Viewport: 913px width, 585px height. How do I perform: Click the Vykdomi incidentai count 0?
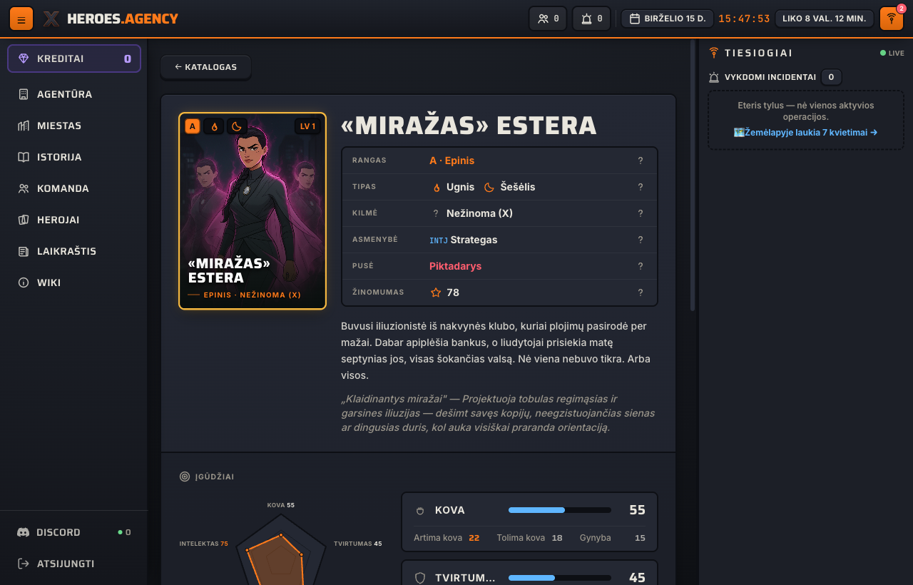coord(831,77)
